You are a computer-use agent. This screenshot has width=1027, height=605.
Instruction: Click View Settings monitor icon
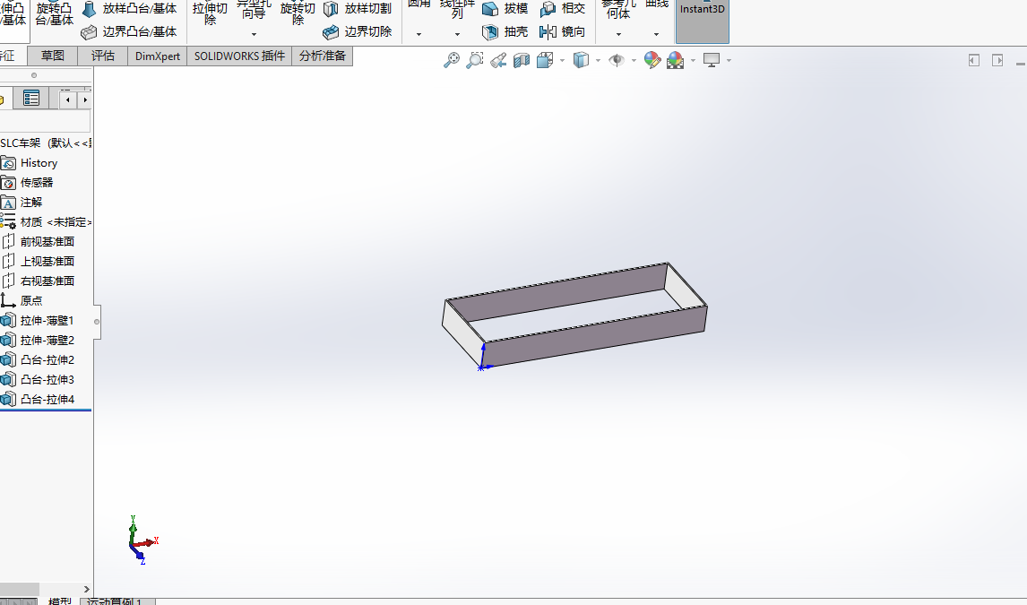click(712, 60)
